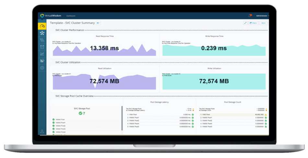Click the VirtualWisdom logo

[51, 16]
